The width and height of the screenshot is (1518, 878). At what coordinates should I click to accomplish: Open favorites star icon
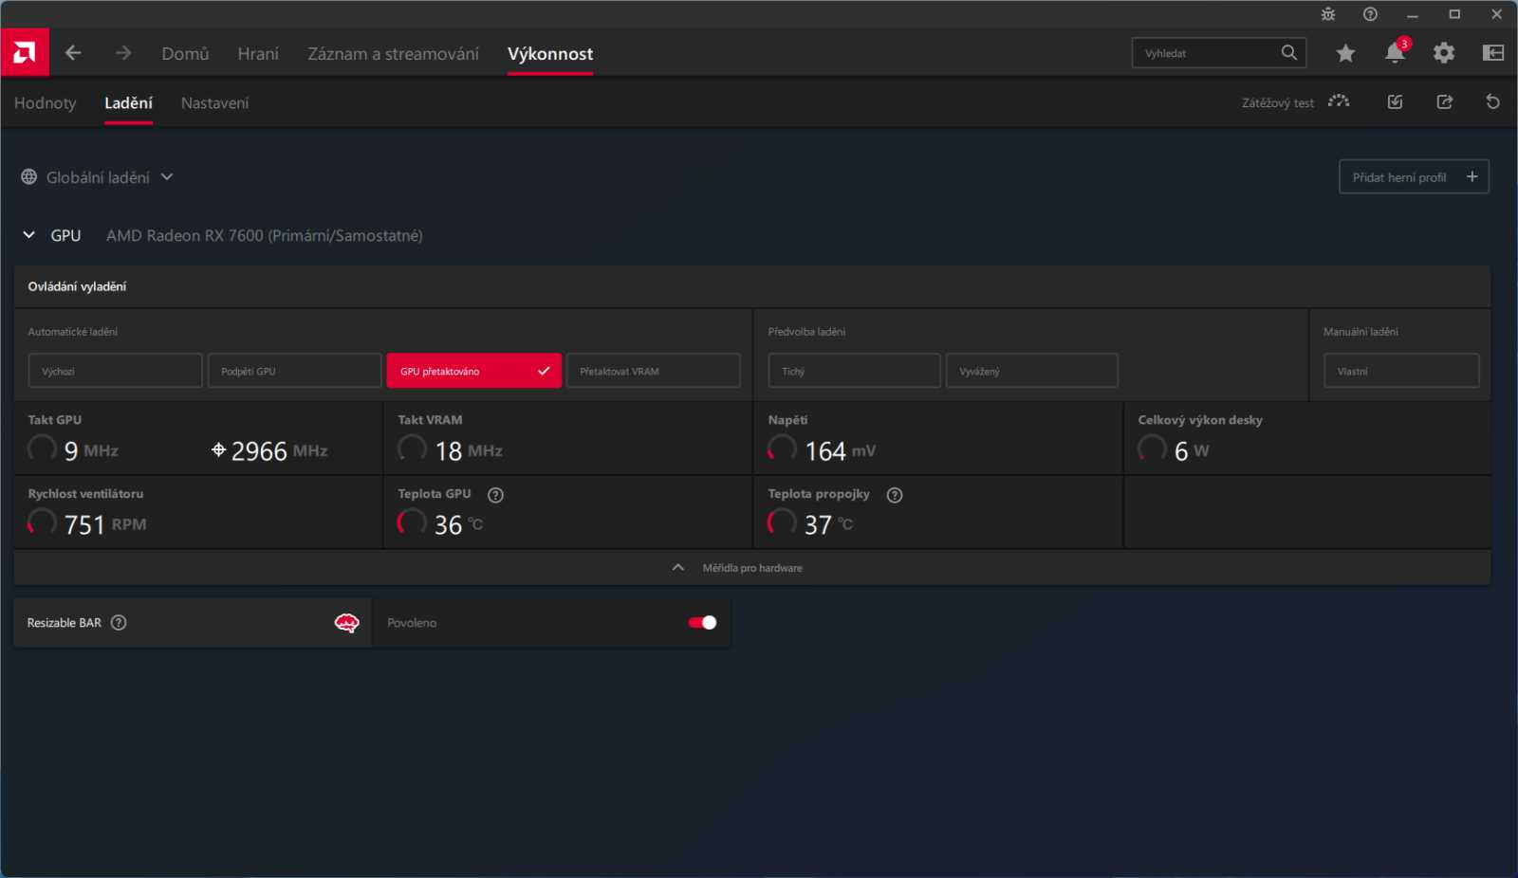pos(1345,53)
